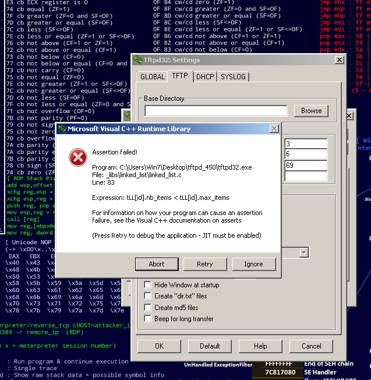Click wallpaper text '7C817080'
Image resolution: width=371 pixels, height=380 pixels.
280,372
